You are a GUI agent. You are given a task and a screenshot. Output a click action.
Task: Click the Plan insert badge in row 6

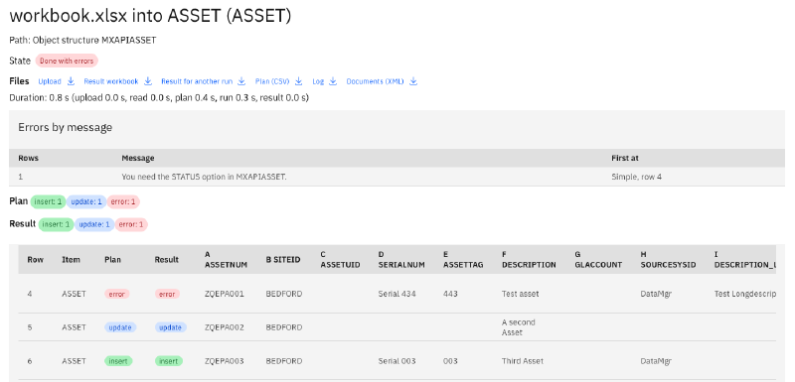[x=118, y=361]
